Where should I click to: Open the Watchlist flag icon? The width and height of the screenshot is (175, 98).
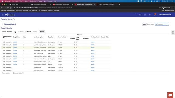point(150,14)
